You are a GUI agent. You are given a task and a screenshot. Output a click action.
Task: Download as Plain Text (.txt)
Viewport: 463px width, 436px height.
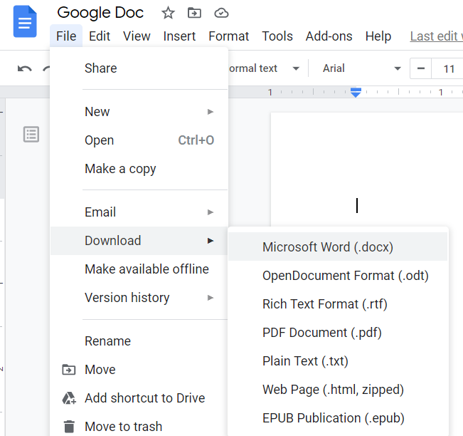tap(338, 361)
